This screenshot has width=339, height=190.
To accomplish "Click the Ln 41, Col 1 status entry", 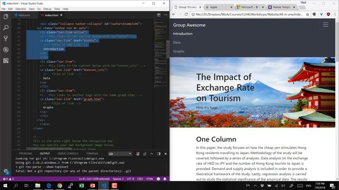I will click(94, 179).
